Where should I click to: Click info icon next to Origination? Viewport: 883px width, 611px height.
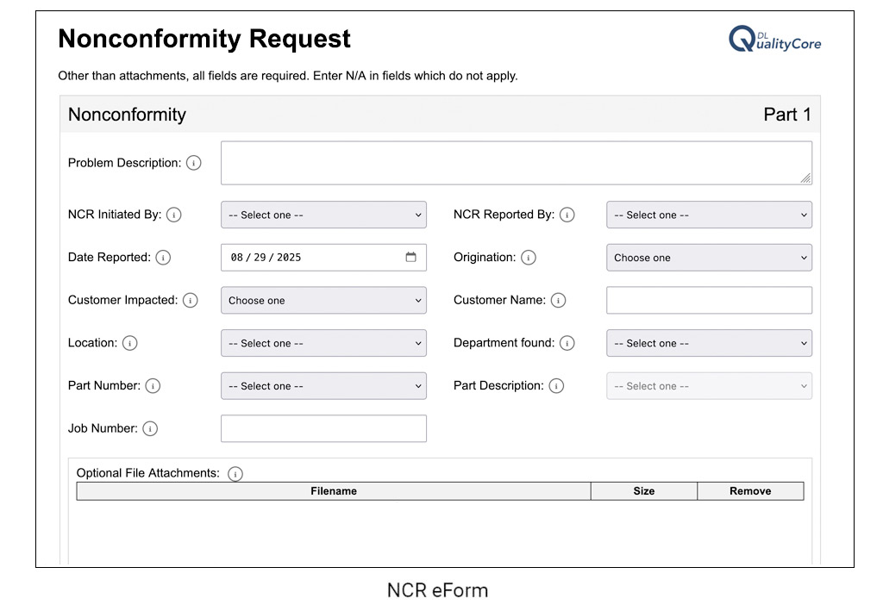529,258
